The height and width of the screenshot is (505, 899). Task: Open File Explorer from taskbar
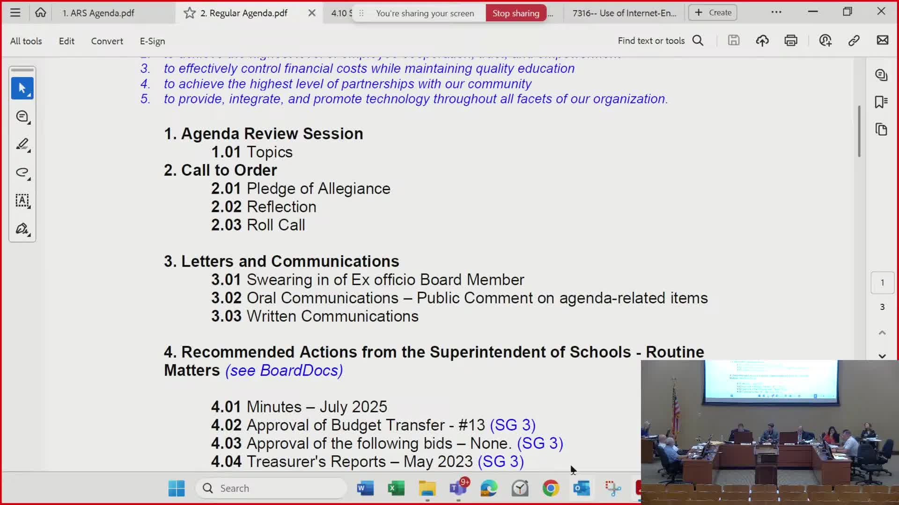click(x=427, y=488)
